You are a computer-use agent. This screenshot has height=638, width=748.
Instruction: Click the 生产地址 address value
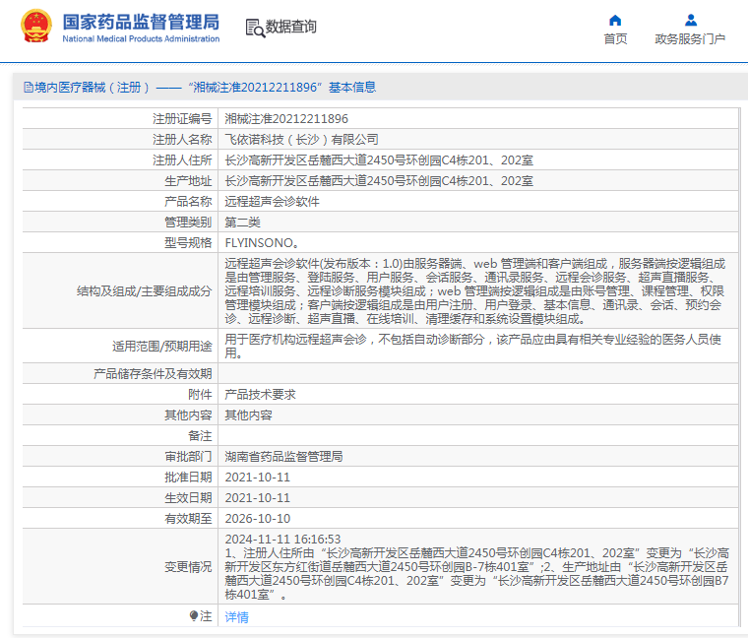[x=379, y=181]
